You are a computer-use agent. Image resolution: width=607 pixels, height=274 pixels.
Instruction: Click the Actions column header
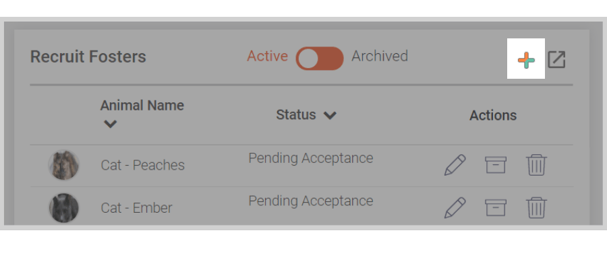[493, 116]
